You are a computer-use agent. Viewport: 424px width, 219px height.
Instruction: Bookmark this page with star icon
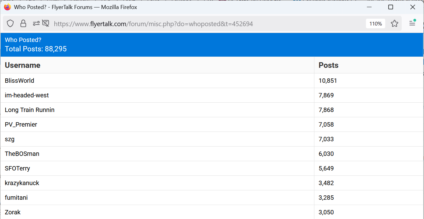394,24
